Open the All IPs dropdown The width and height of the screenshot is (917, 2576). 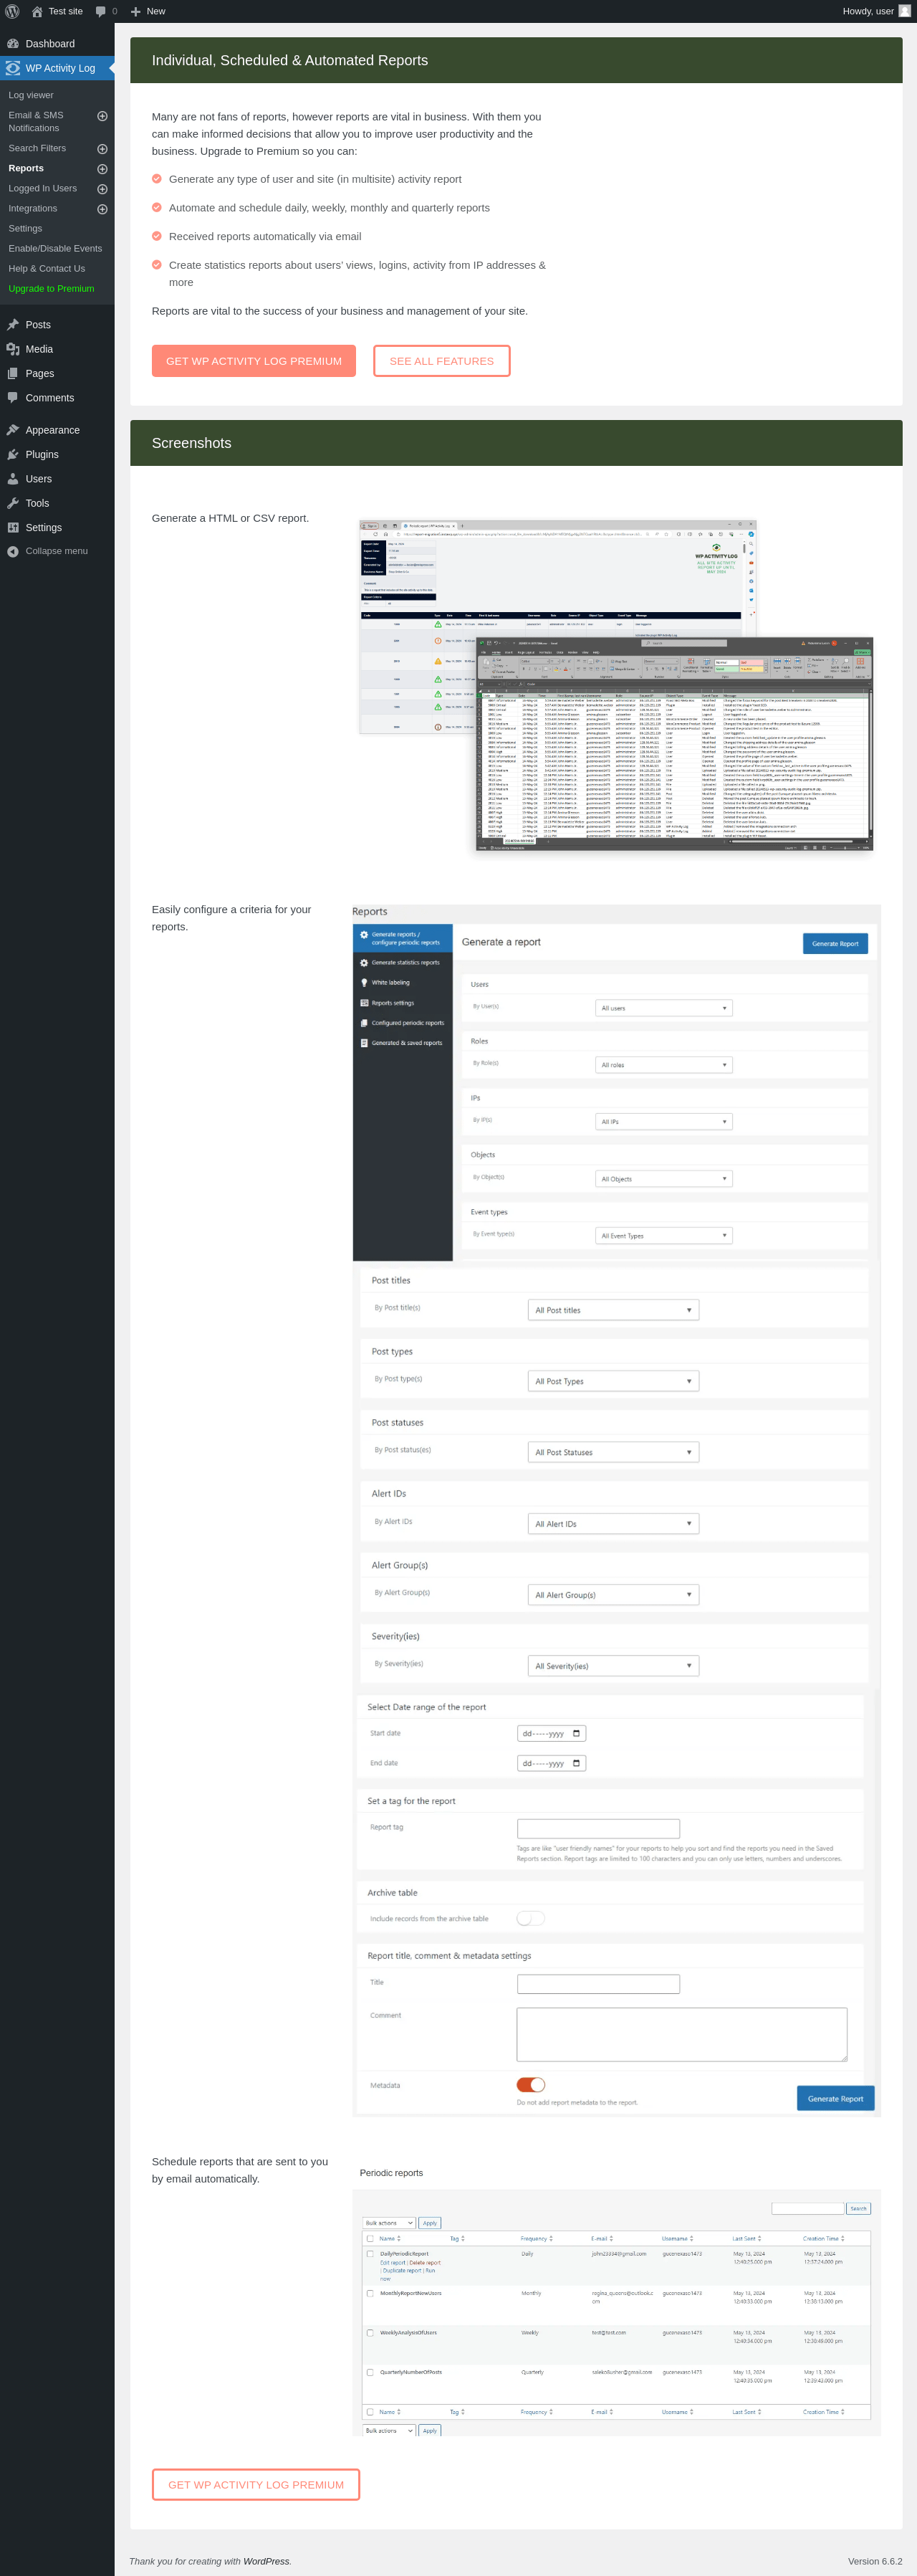[664, 1122]
